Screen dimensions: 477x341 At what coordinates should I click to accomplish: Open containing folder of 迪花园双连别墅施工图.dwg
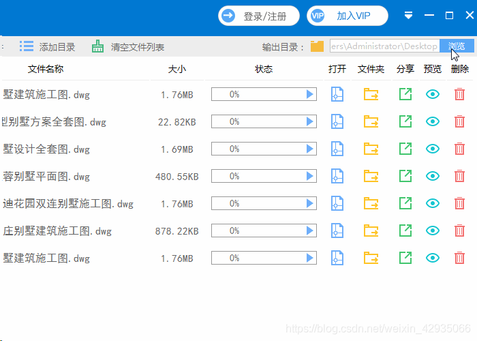coord(371,203)
